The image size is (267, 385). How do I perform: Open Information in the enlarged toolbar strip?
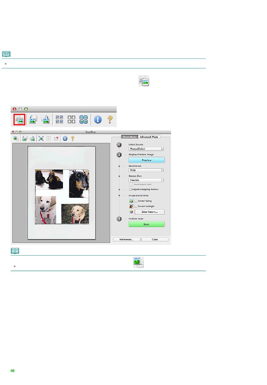coord(98,119)
